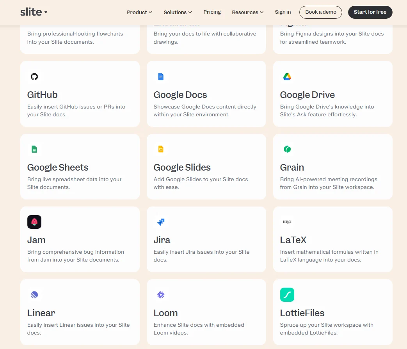This screenshot has width=407, height=349.
Task: Click the GitHub octocat icon
Action: [34, 77]
